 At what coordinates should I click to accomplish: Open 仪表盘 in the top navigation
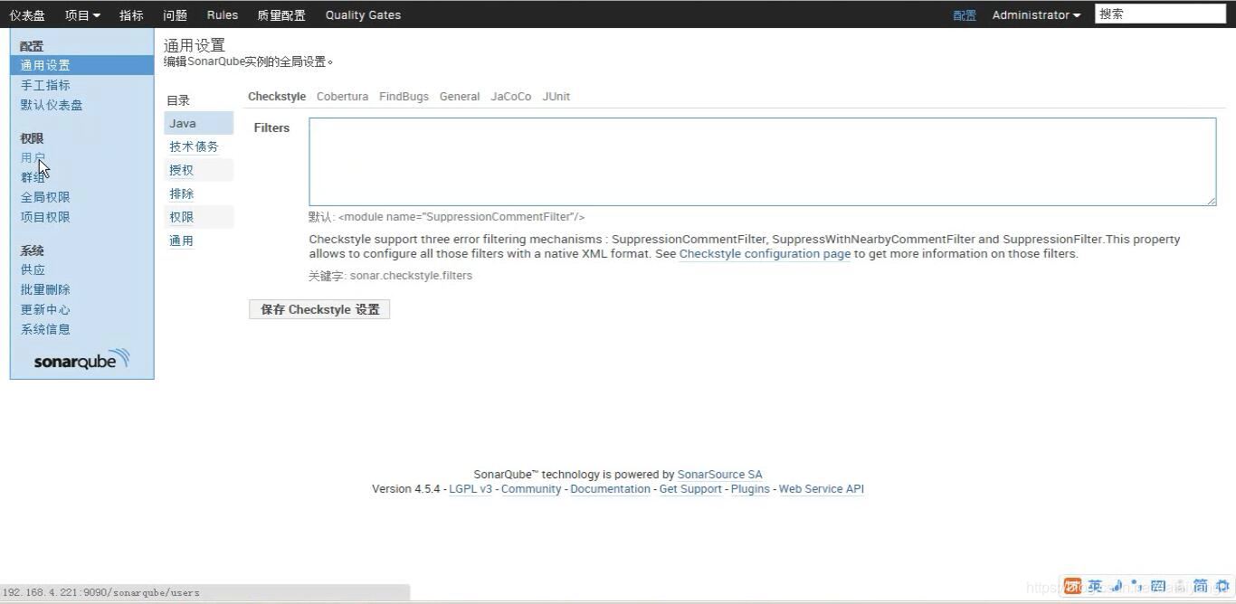[27, 14]
